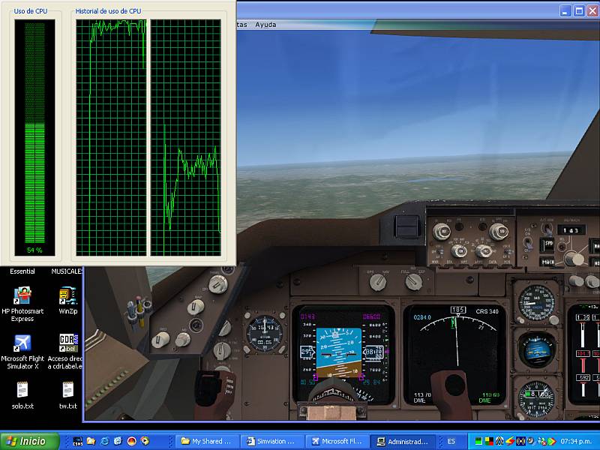Turn the FULL/EXP display mode knob
Viewport: 600px width, 450px height.
(413, 282)
